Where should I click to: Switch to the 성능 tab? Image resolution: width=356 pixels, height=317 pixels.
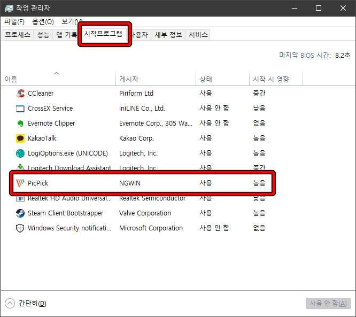pos(43,35)
